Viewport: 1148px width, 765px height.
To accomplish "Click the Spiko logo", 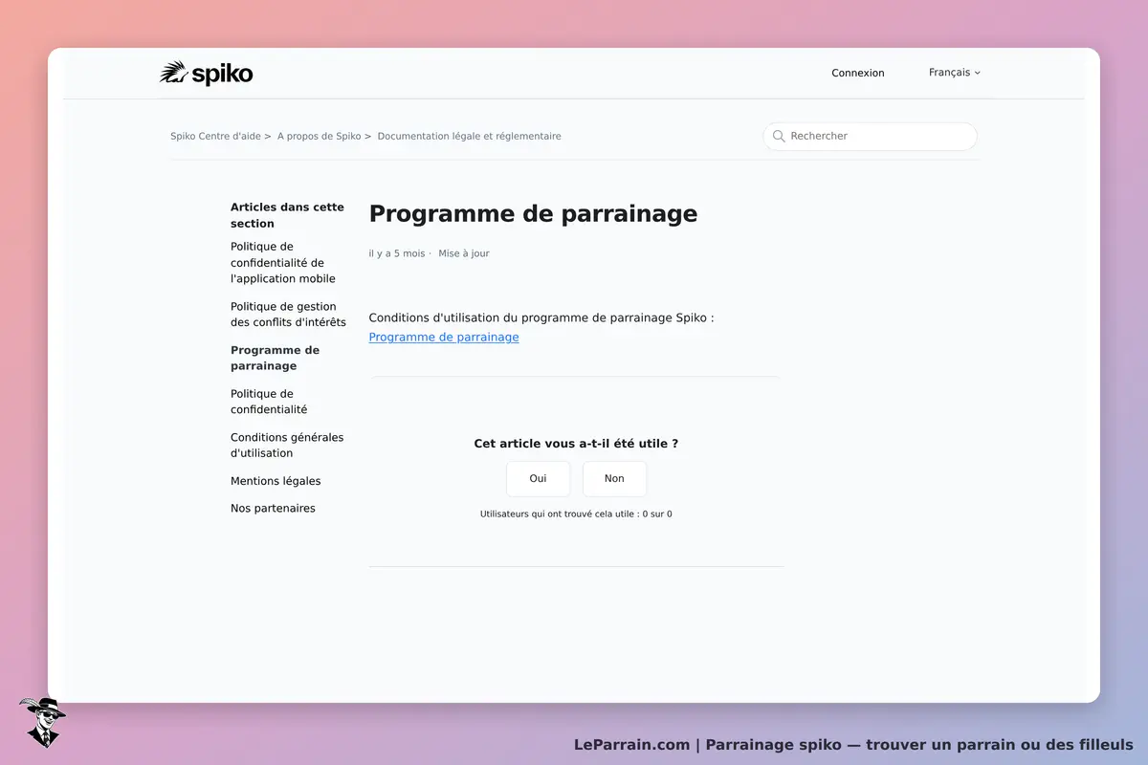I will [x=207, y=74].
